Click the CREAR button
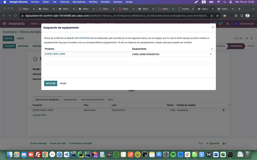Screen dimensions: 257x160 click(x=20, y=39)
